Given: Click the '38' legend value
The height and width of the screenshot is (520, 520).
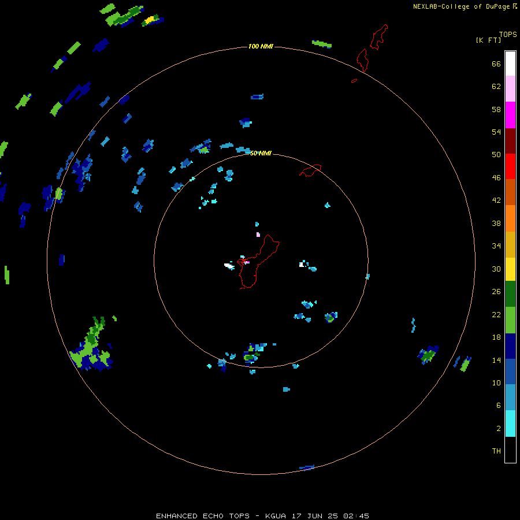Looking at the screenshot, I should [x=496, y=223].
